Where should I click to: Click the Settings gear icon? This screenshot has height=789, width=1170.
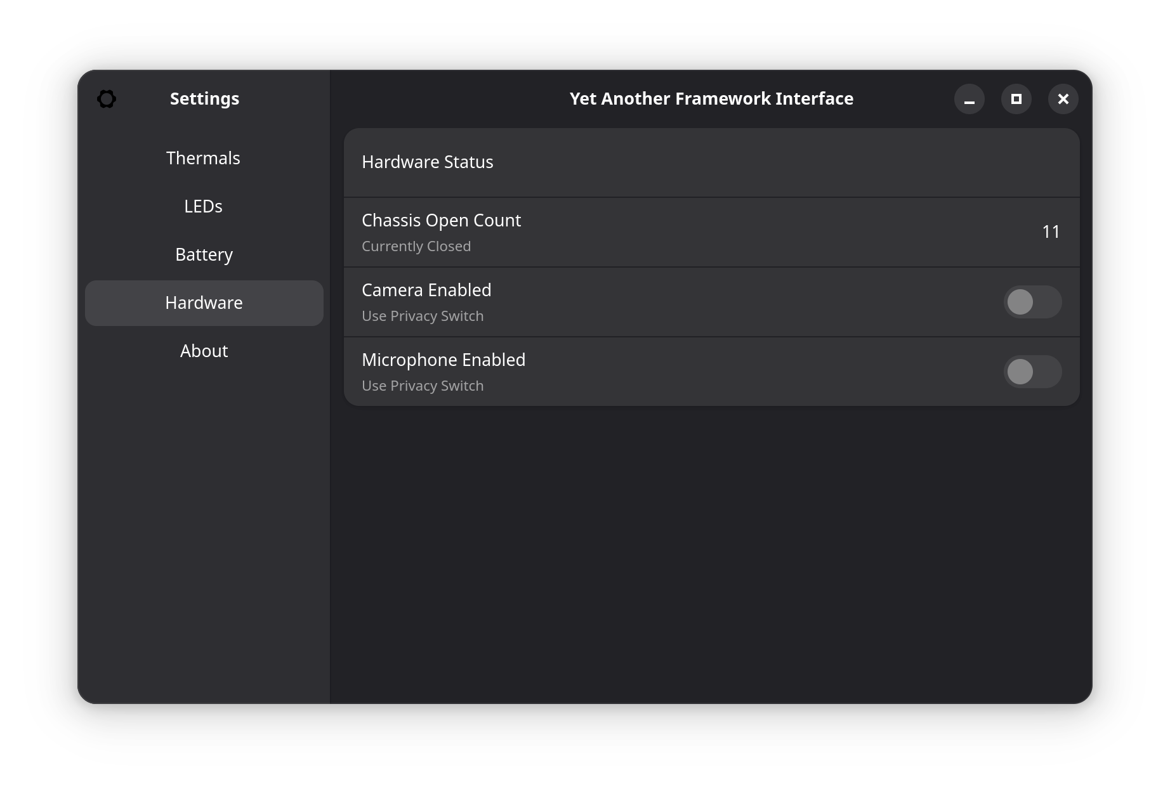107,99
